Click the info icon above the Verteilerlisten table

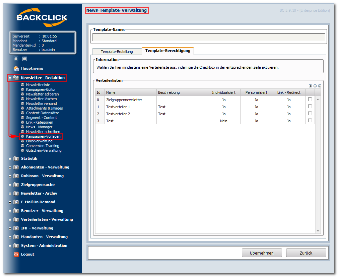pos(320,86)
